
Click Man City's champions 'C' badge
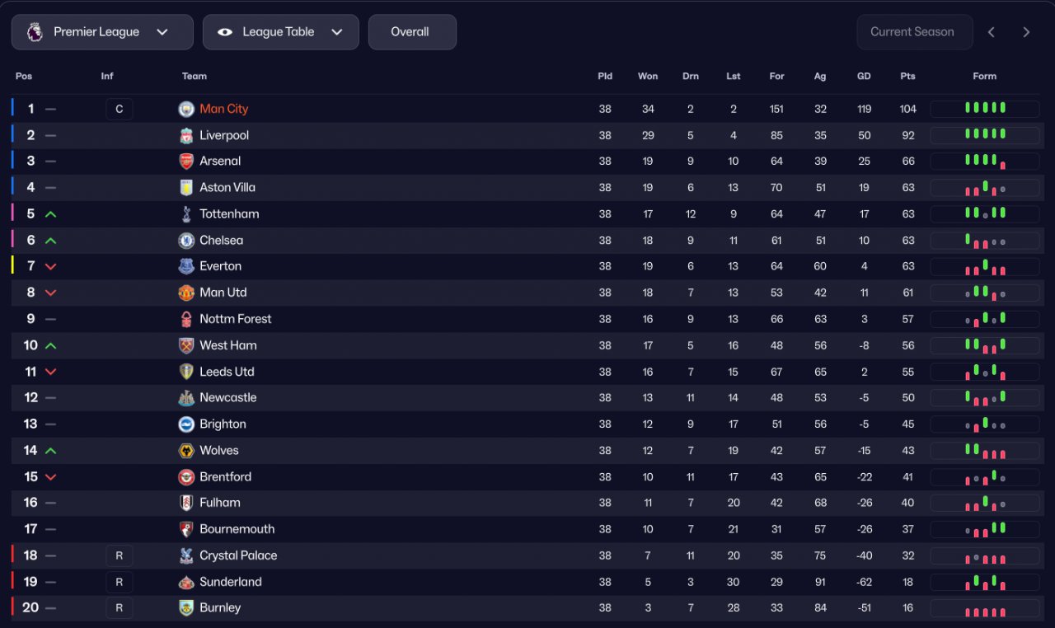click(119, 109)
